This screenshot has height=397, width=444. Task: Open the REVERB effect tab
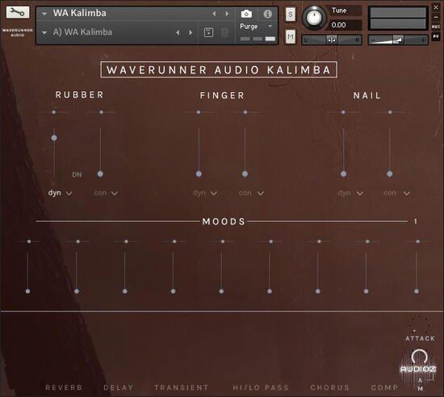coord(64,387)
